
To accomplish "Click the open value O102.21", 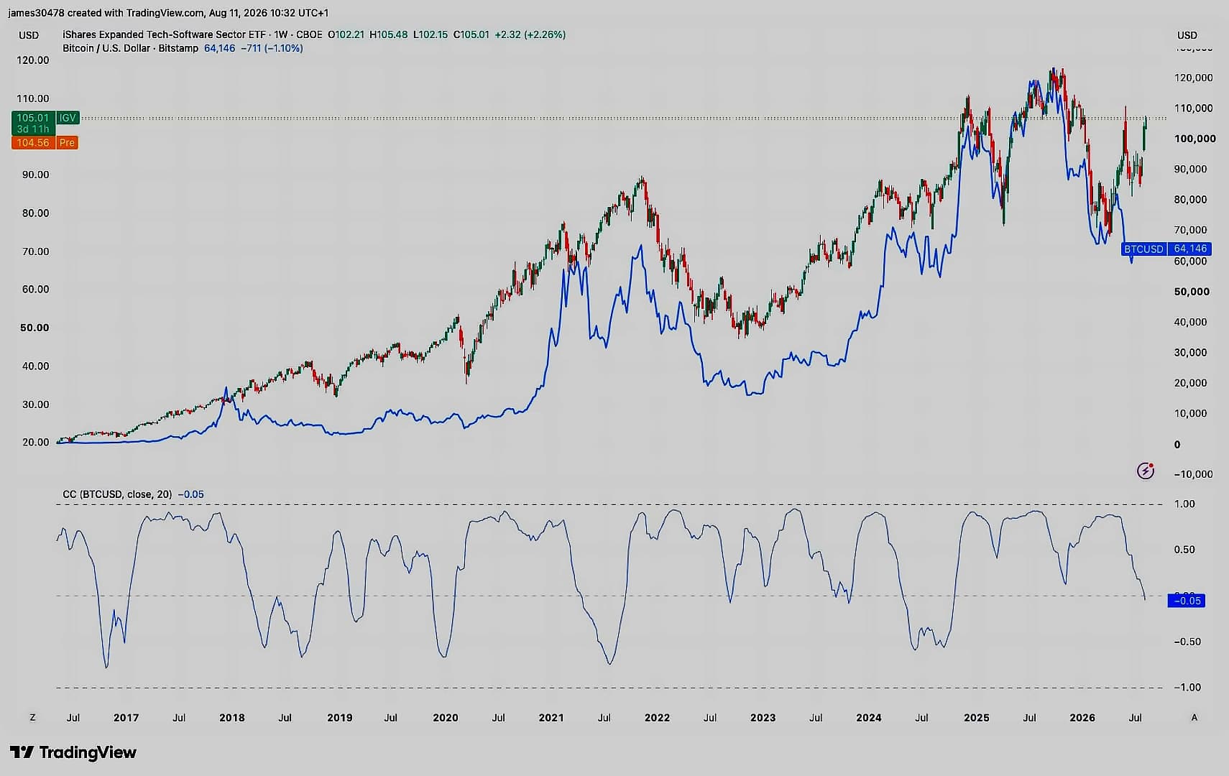I will pyautogui.click(x=346, y=34).
